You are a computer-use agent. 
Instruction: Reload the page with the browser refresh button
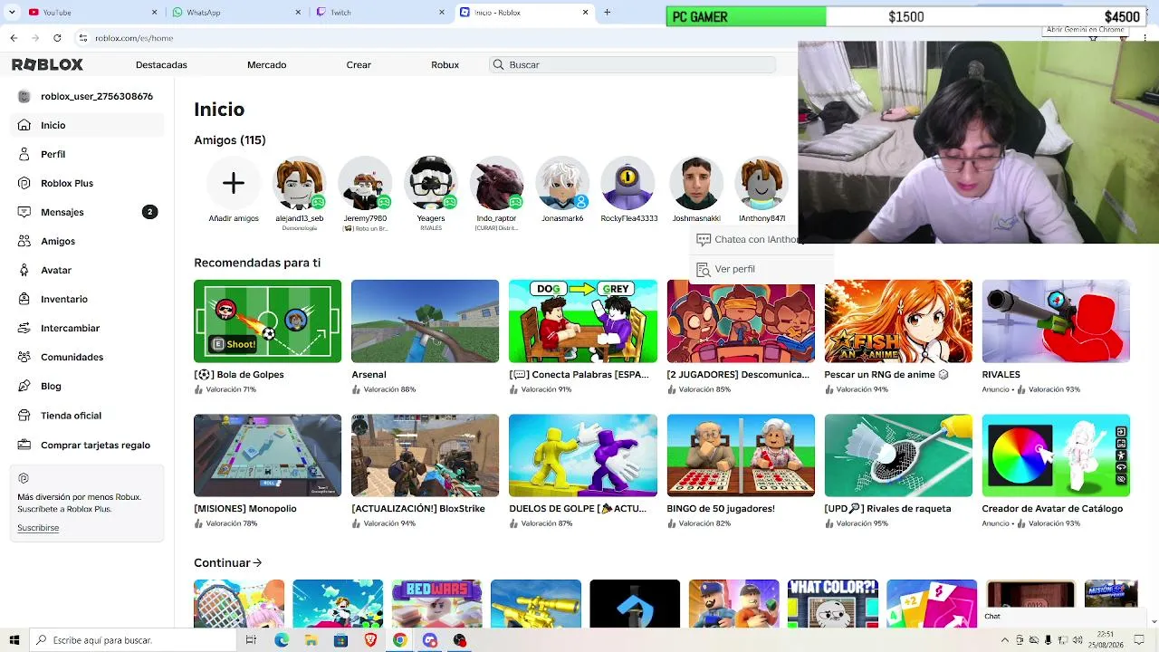57,38
